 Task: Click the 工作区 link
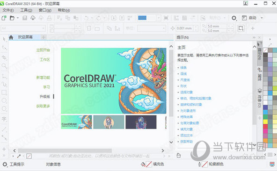(x=45, y=60)
